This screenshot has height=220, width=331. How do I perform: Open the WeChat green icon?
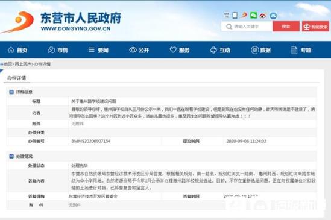pos(253,15)
